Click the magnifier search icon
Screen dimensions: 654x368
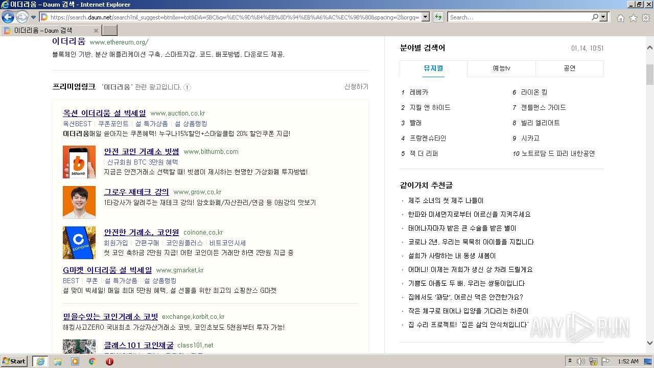595,17
